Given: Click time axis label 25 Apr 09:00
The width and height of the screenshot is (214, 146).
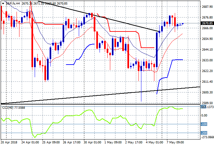Looking at the screenshot, I should click(51, 142).
